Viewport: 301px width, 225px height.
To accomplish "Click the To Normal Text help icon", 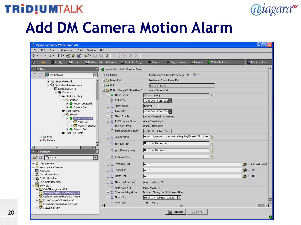I will coord(212,157).
